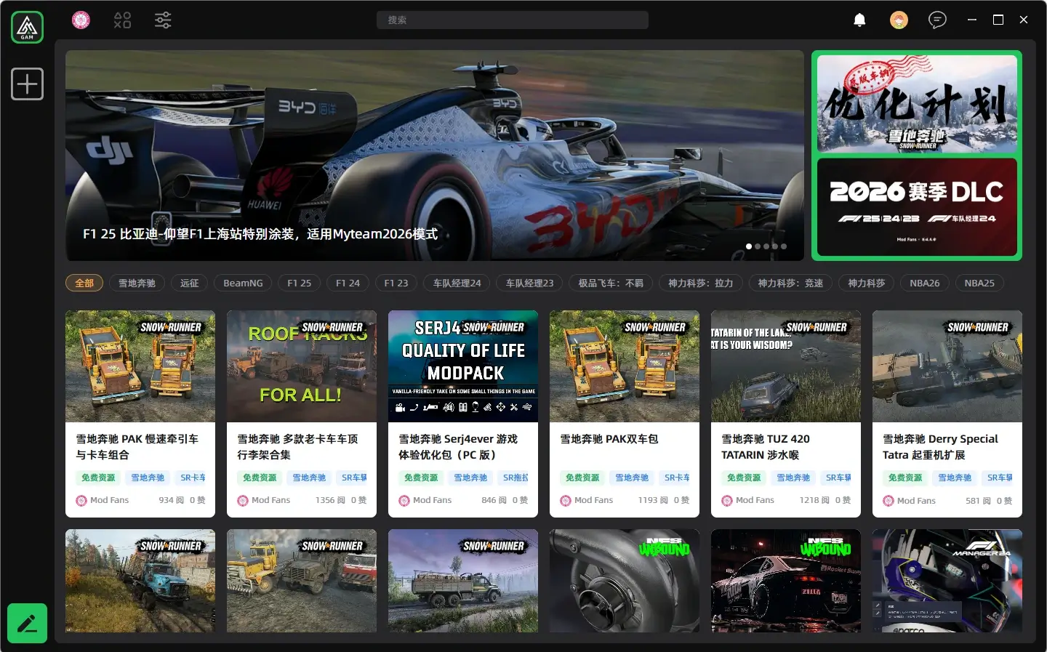Click 雪地奔驰 tag on Derry Special card
Image resolution: width=1047 pixels, height=652 pixels.
click(955, 478)
